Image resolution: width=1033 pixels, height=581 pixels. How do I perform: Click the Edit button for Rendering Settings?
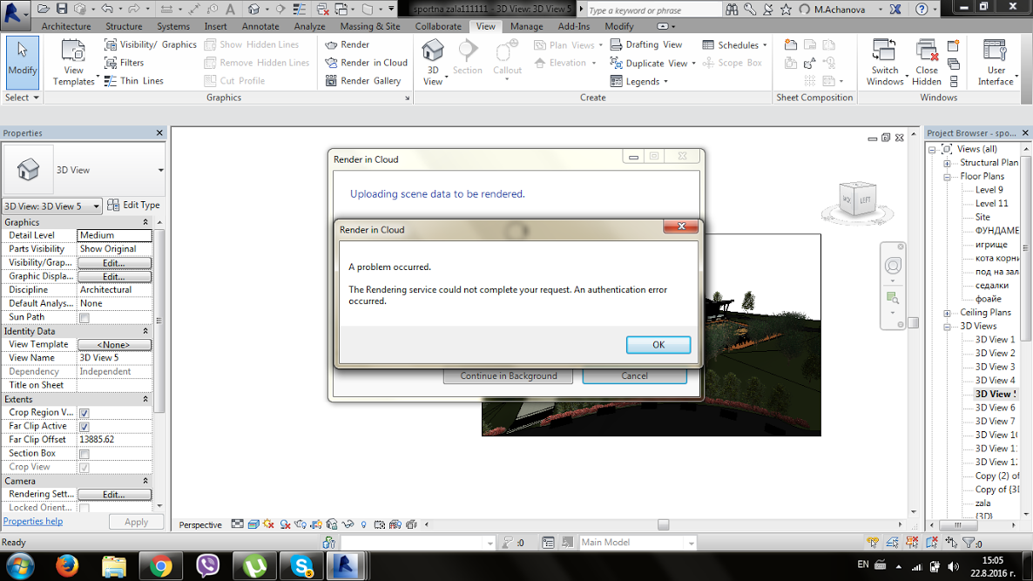pos(114,494)
